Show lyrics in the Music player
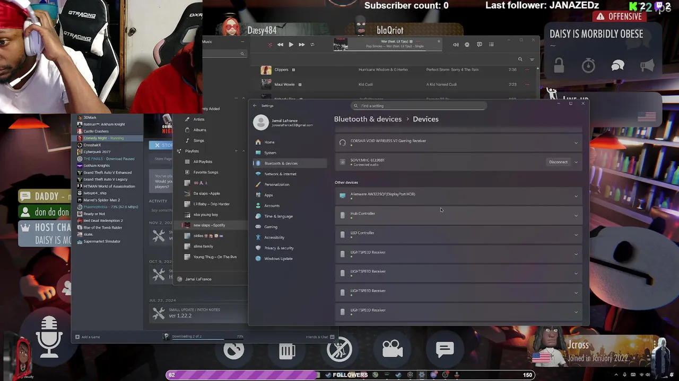Viewport: 679px width, 381px height. [x=479, y=44]
